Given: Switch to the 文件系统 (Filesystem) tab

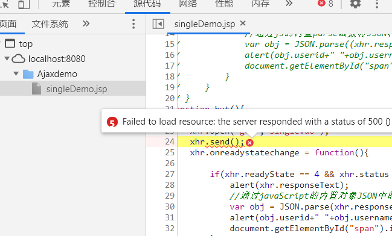Looking at the screenshot, I should (x=50, y=24).
